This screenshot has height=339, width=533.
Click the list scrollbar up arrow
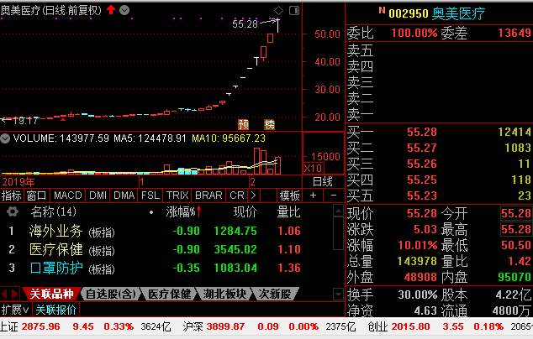coord(339,211)
